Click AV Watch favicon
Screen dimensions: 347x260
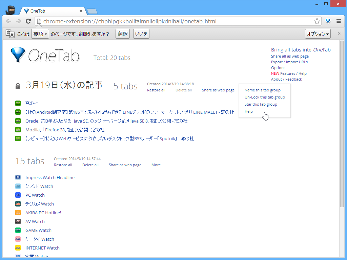(18, 221)
